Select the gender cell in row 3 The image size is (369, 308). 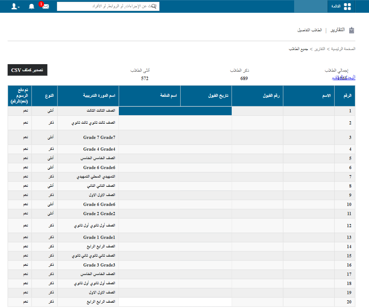click(44, 138)
